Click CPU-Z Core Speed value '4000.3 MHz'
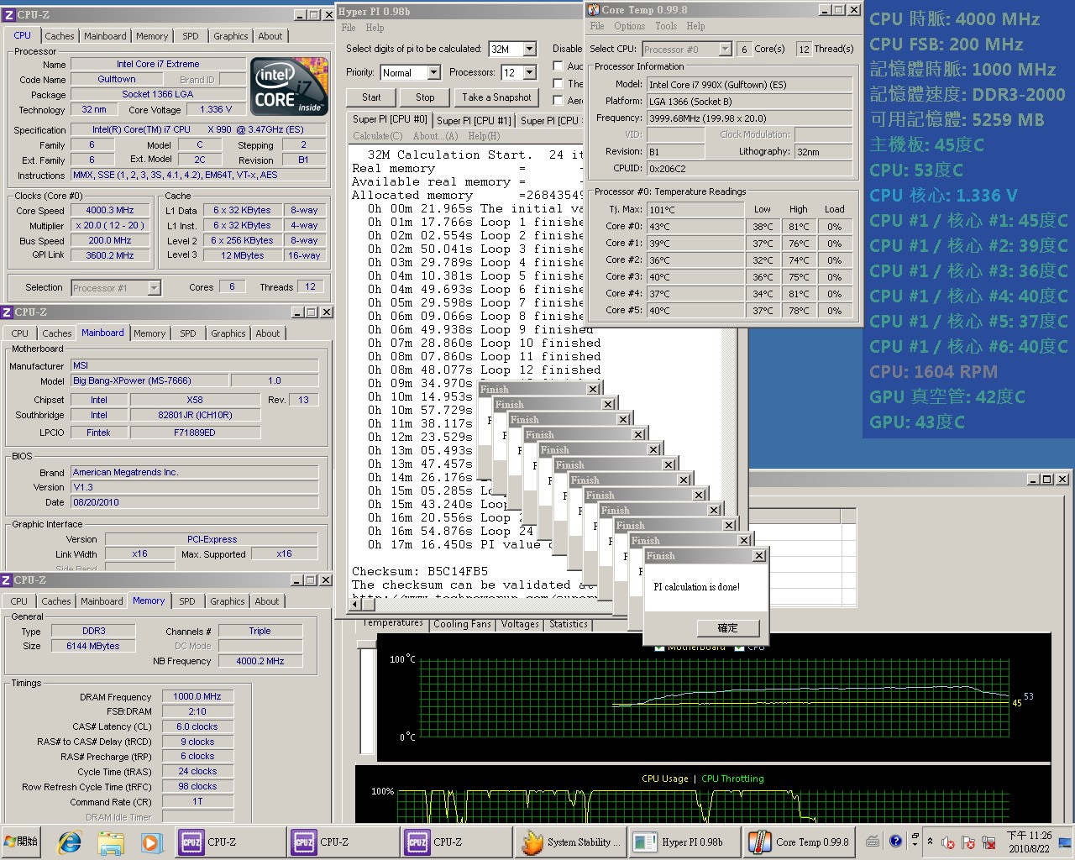The width and height of the screenshot is (1075, 860). point(110,211)
